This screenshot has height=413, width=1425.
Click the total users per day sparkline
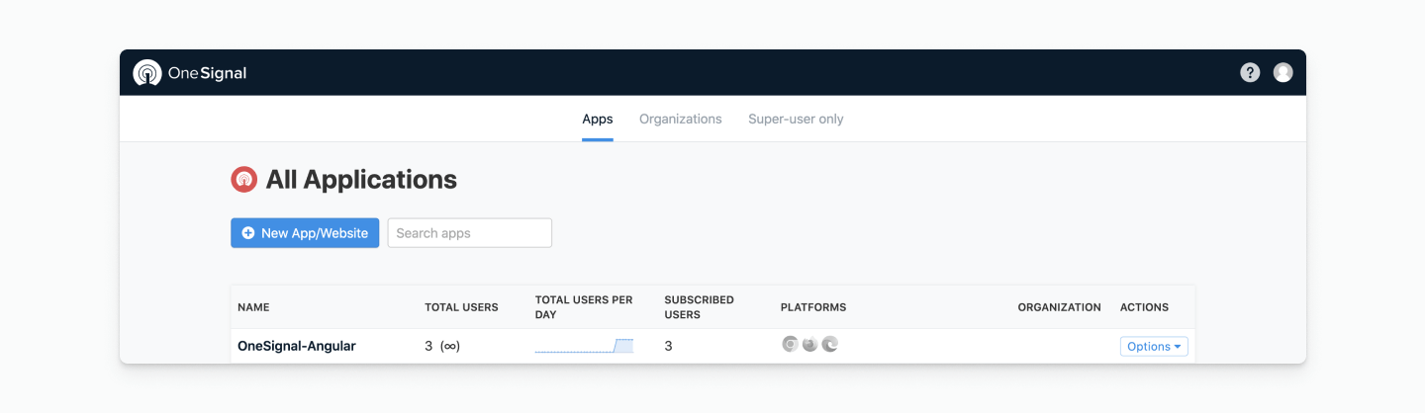pyautogui.click(x=584, y=346)
